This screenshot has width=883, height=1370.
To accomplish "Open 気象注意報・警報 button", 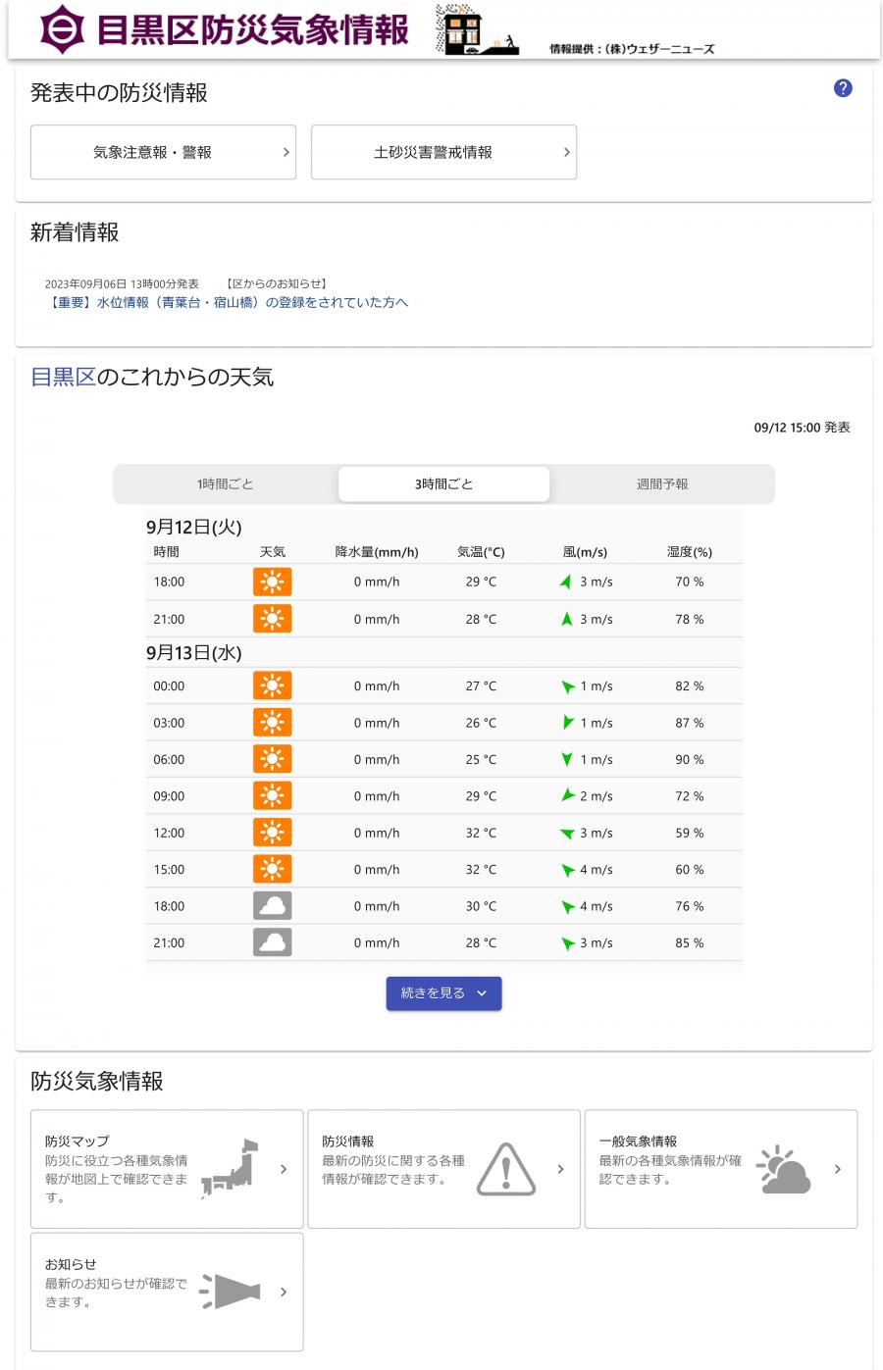I will coord(163,152).
